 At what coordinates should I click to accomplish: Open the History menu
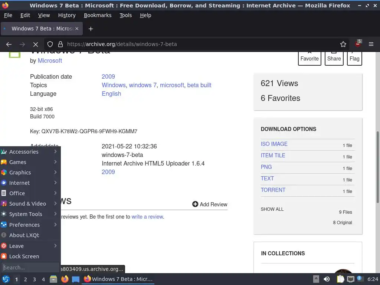(67, 15)
